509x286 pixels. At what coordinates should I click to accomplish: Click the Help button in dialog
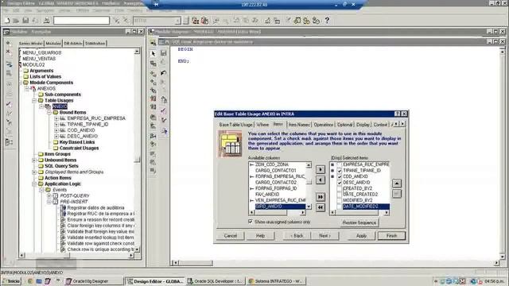click(260, 236)
